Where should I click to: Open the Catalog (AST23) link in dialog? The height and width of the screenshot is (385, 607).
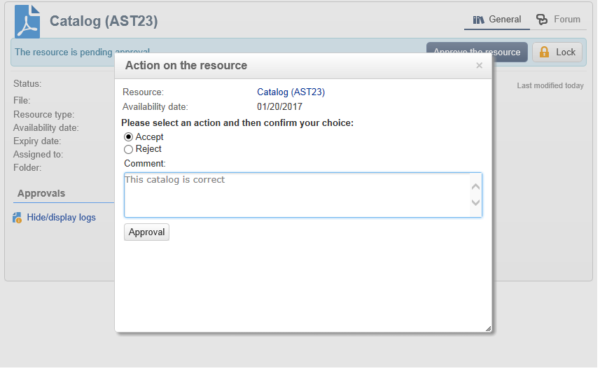pyautogui.click(x=291, y=92)
